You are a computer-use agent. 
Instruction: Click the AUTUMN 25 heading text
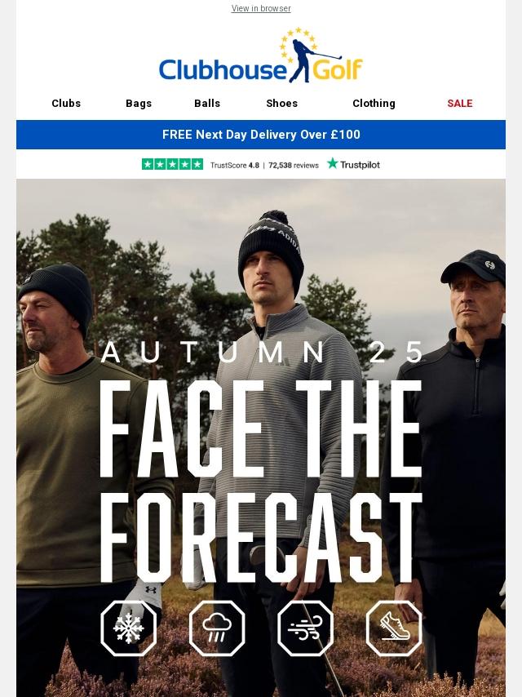(x=263, y=353)
